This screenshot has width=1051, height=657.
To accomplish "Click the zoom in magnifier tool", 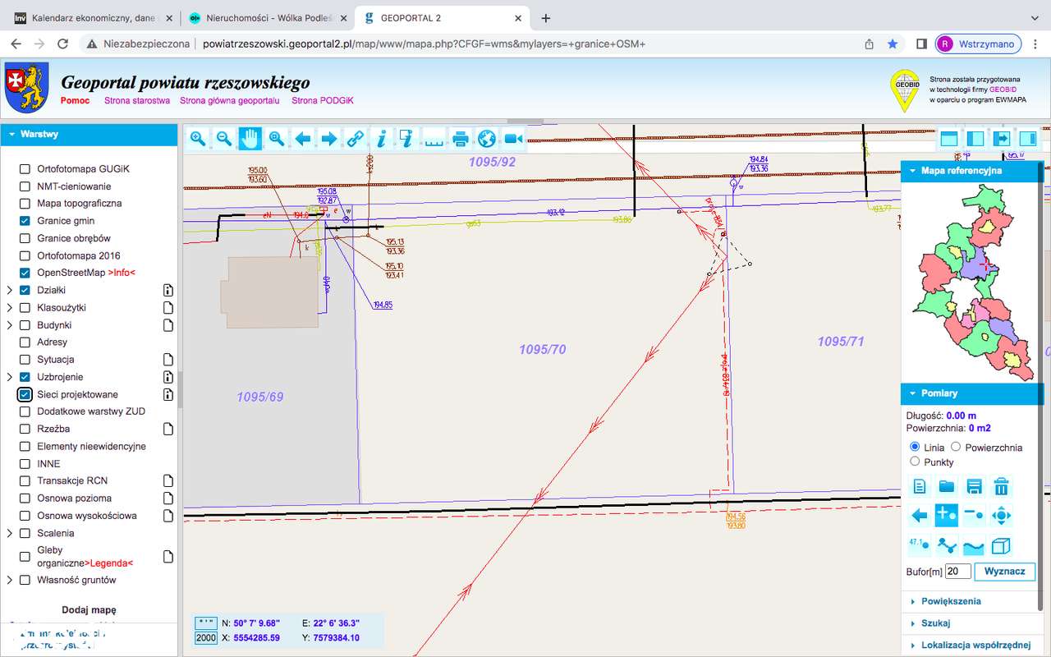I will coord(198,139).
